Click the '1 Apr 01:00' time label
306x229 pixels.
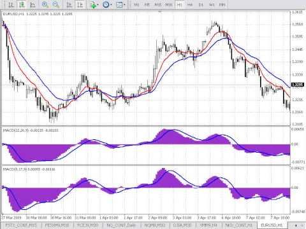coord(109,218)
